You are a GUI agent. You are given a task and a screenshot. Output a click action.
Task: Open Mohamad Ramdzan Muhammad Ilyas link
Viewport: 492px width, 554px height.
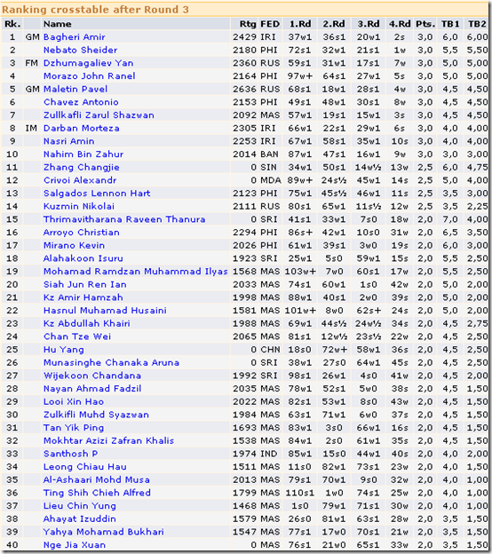point(135,272)
